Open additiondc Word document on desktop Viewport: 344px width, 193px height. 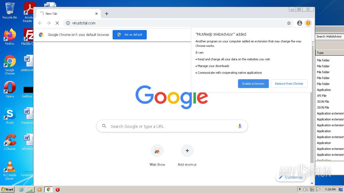[x=27, y=64]
